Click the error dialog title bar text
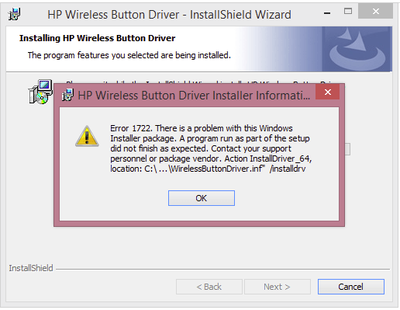Screen dimensions: 400x310 (x=194, y=96)
